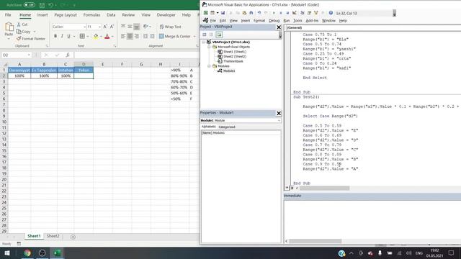Open the Tools menu in VBA editor
461x259 pixels.
point(297,21)
